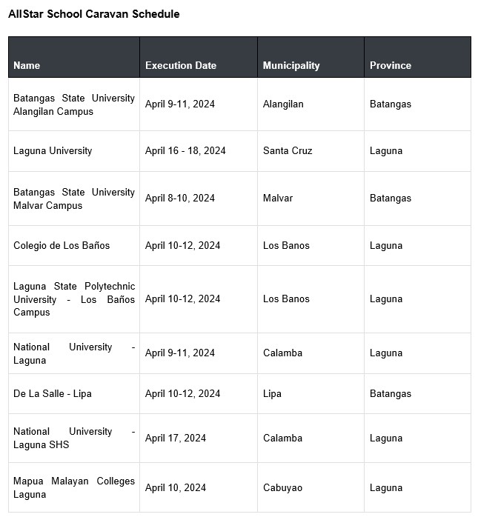Click the Municipality column header

[x=291, y=65]
